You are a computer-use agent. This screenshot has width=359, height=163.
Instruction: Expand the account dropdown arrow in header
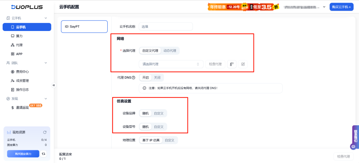click(324, 7)
